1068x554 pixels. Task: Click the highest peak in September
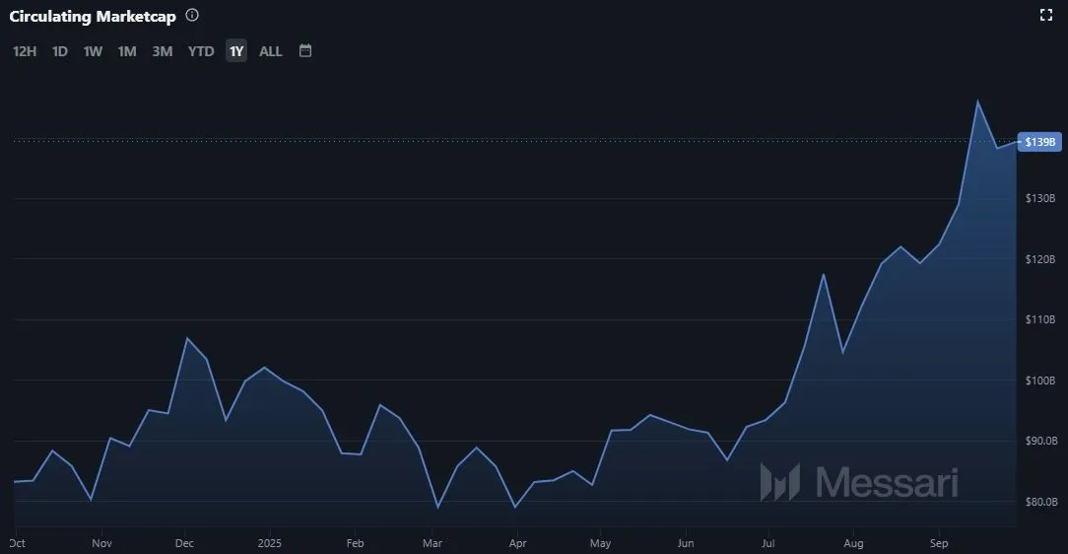976,102
